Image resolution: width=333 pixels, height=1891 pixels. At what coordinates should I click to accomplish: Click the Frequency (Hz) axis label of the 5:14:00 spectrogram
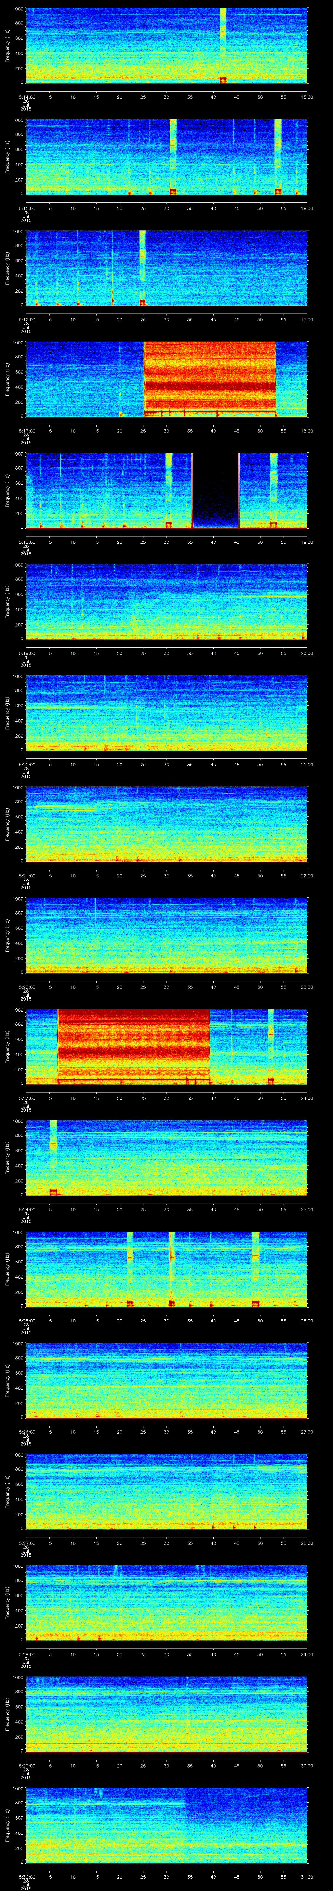7,46
